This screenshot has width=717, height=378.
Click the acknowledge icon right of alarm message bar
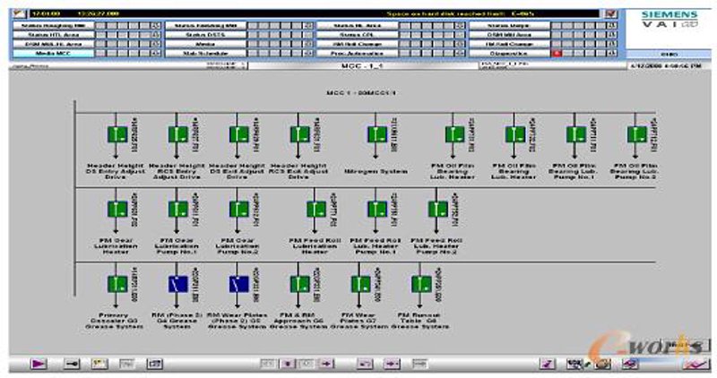(x=611, y=13)
